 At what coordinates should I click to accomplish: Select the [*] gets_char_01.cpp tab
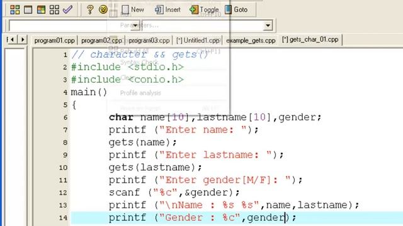310,40
